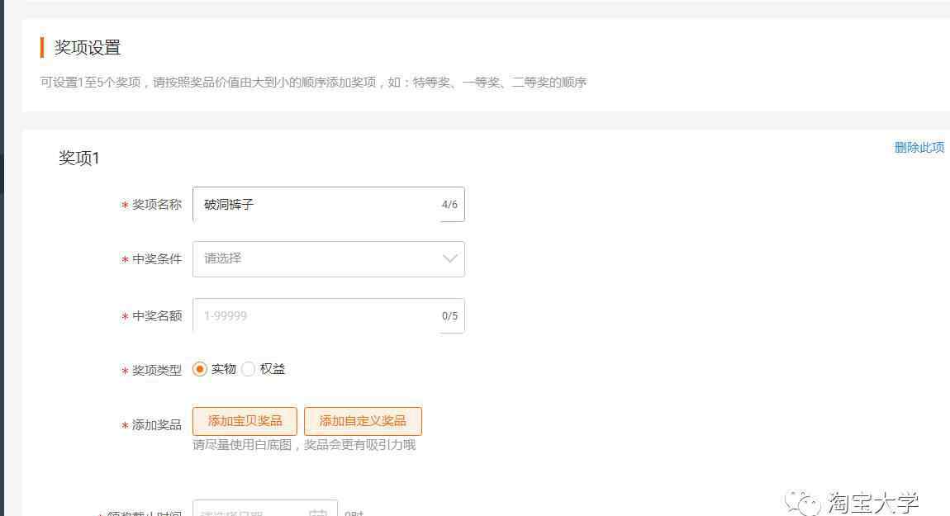Click the 请尽量使用白底图 hint text
Viewport: 950px width, 516px height.
(304, 445)
